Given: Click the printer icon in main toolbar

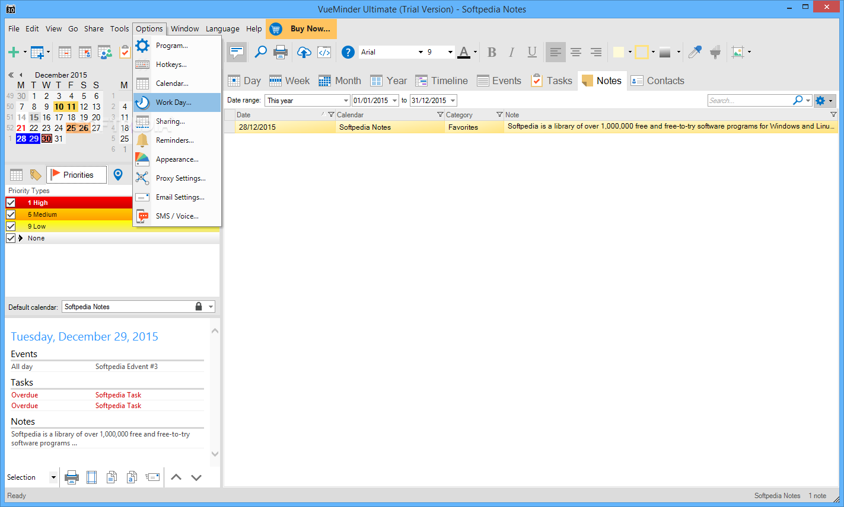Looking at the screenshot, I should click(281, 52).
